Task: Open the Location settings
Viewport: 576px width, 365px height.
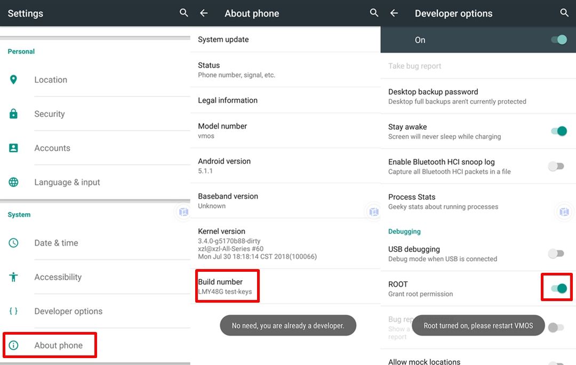Action: click(95, 79)
